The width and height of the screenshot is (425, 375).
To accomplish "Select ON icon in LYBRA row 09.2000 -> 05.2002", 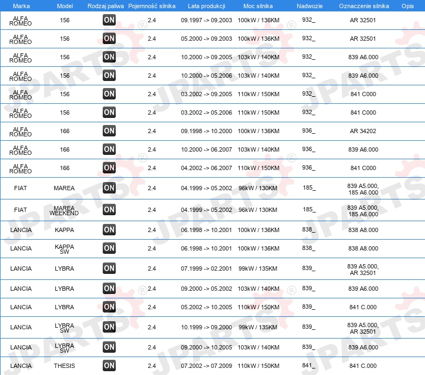I will pos(109,288).
